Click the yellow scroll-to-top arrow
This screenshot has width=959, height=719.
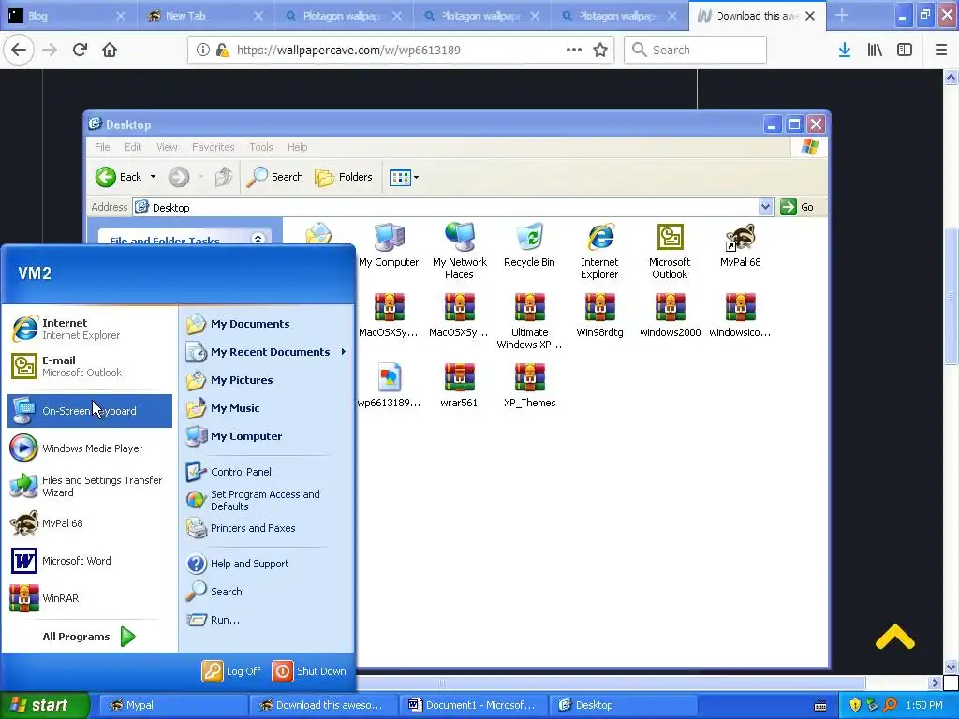pyautogui.click(x=894, y=637)
